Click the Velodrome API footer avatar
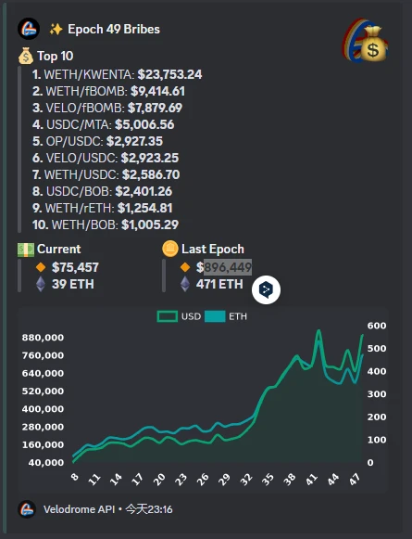 (x=27, y=509)
